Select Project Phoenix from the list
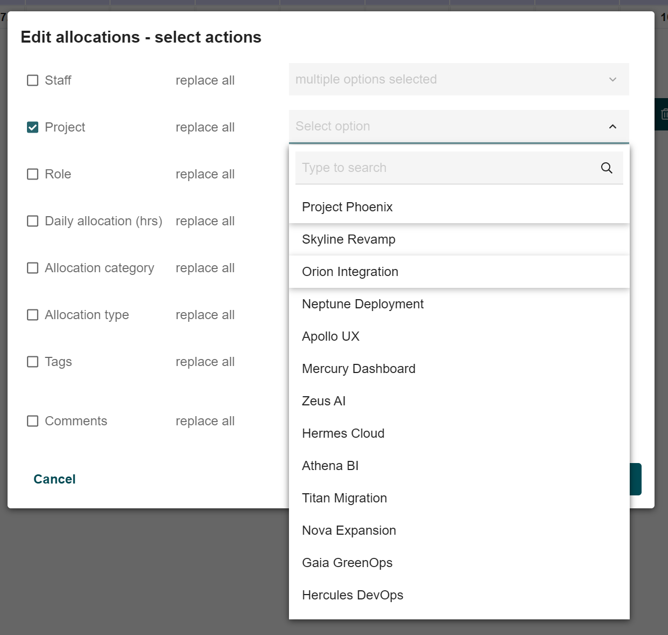The width and height of the screenshot is (668, 635). [x=347, y=207]
